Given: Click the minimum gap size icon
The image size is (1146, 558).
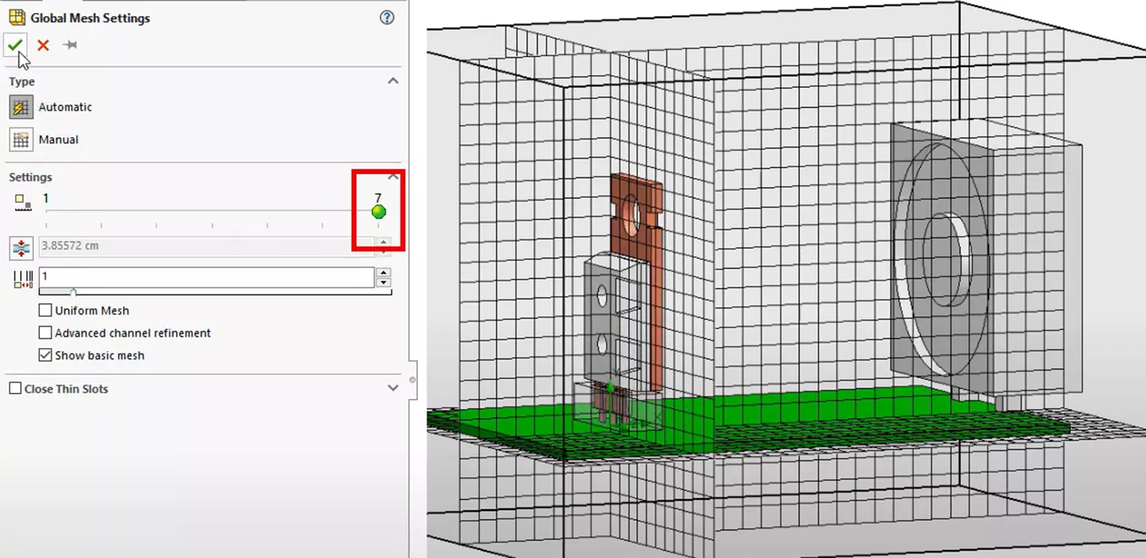Looking at the screenshot, I should pyautogui.click(x=22, y=247).
